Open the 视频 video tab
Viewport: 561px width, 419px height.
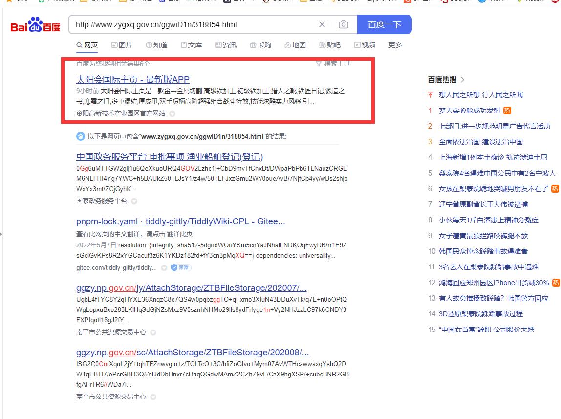365,45
